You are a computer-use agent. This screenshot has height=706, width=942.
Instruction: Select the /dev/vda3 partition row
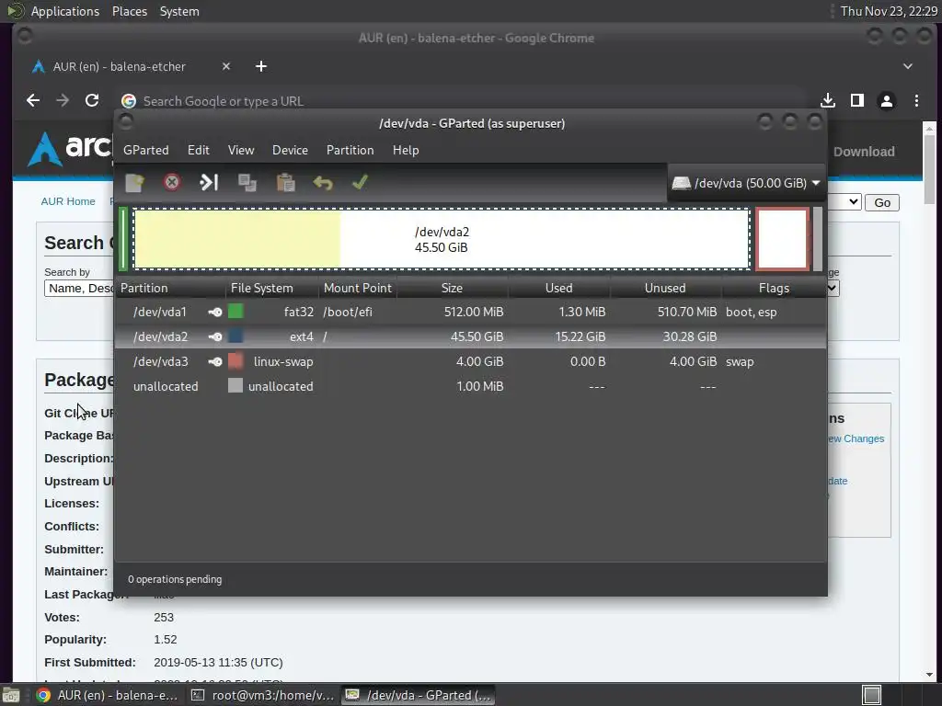click(470, 361)
